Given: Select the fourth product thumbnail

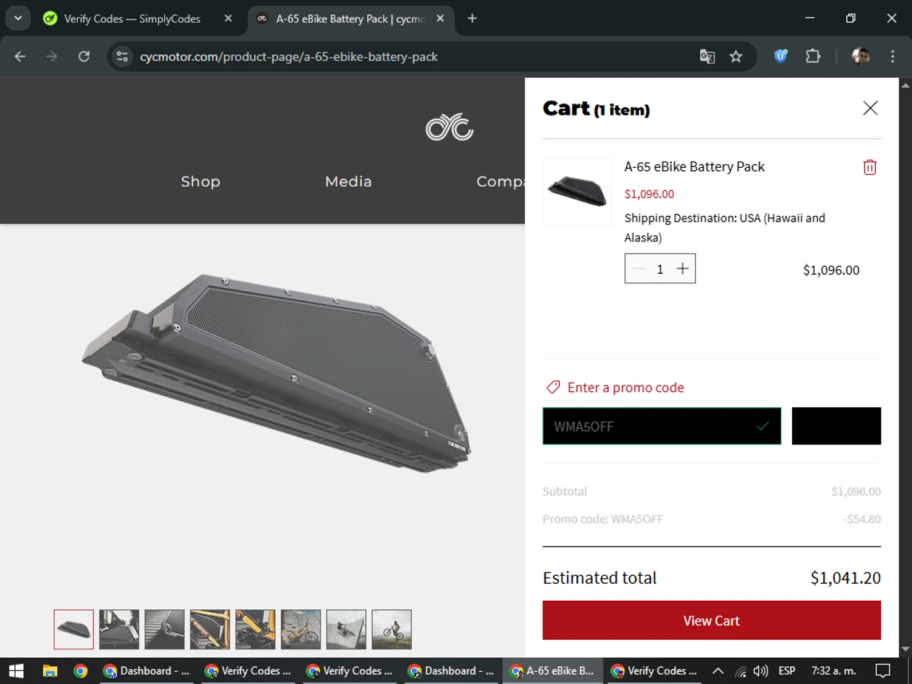Looking at the screenshot, I should 210,629.
